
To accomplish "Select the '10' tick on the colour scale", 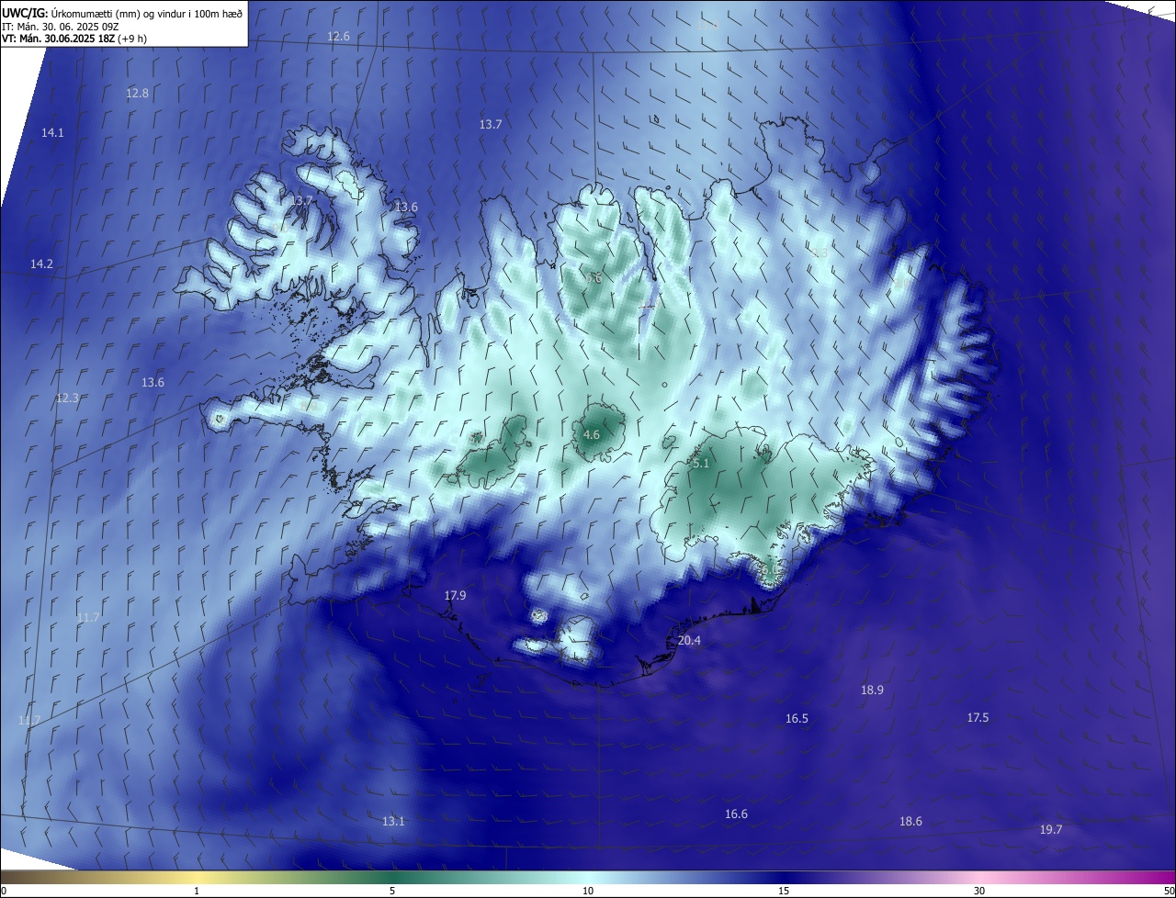I will [x=588, y=891].
